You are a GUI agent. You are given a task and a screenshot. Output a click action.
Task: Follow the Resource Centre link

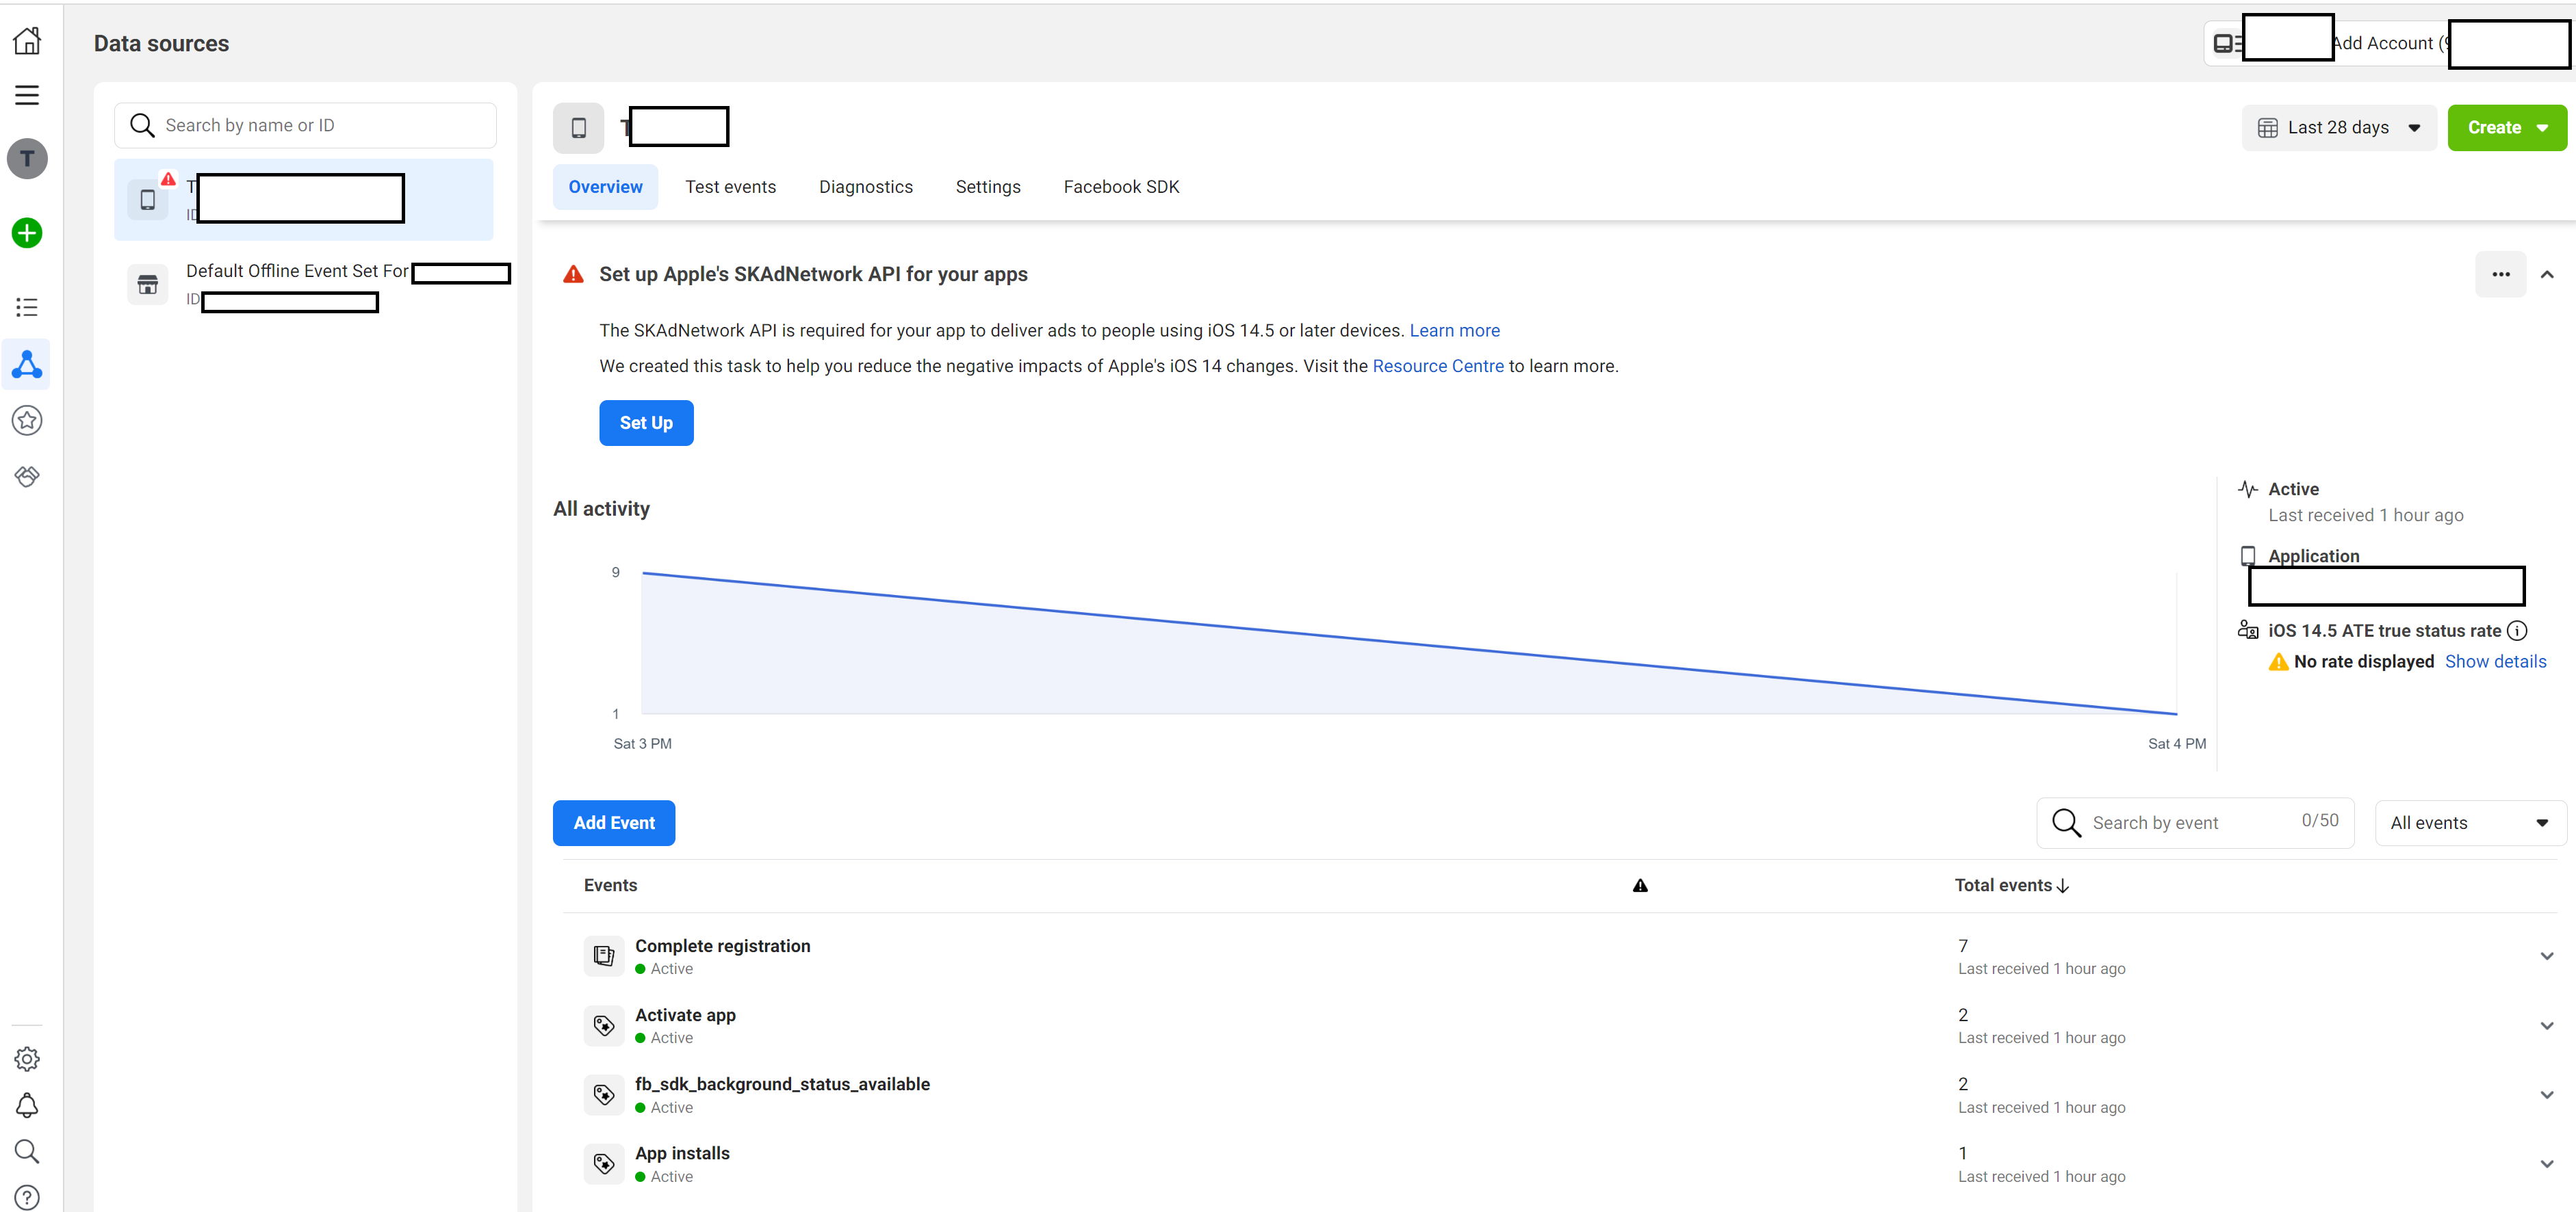click(x=1437, y=366)
